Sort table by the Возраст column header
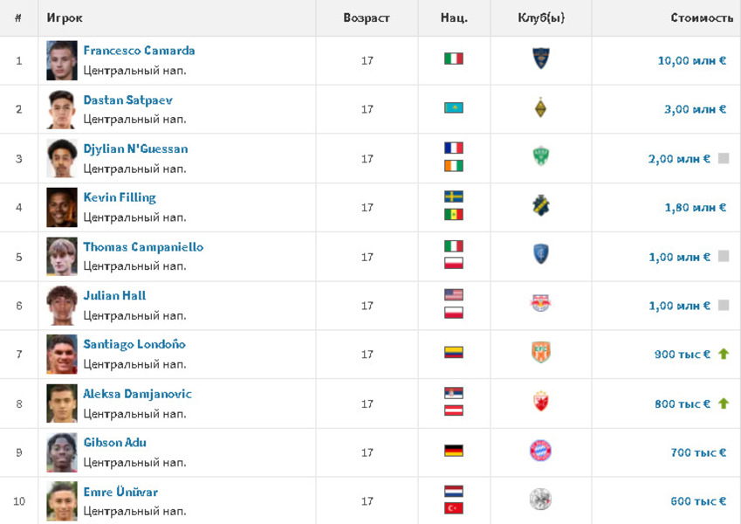Viewport: 741px width, 524px height. coord(367,17)
